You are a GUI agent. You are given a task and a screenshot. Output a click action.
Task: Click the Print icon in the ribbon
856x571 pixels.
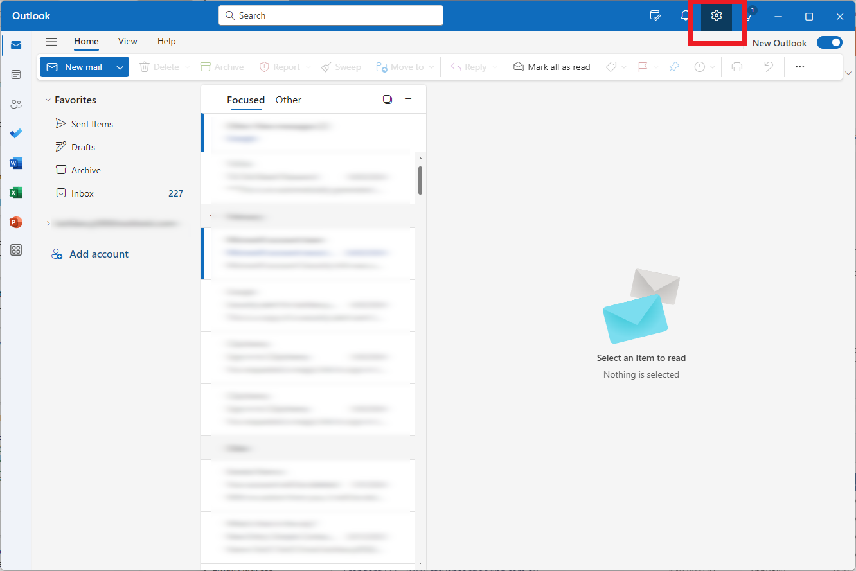click(x=737, y=67)
